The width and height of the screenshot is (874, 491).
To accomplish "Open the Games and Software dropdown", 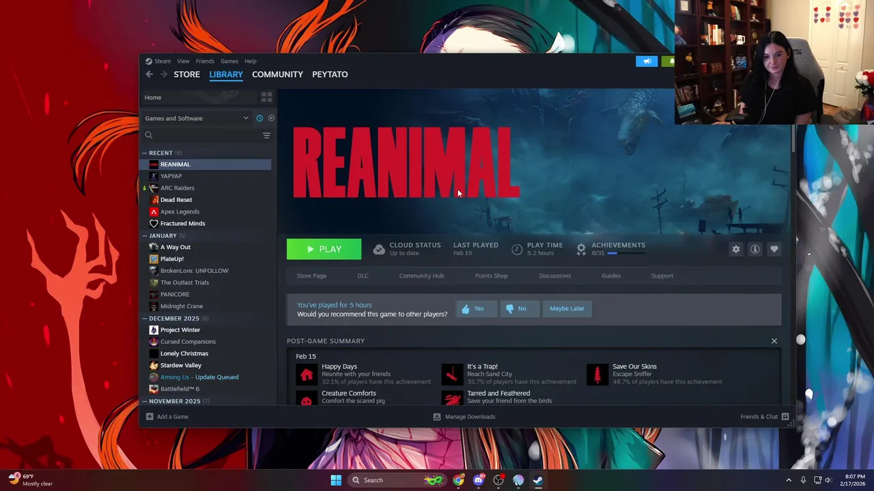I will coord(197,118).
